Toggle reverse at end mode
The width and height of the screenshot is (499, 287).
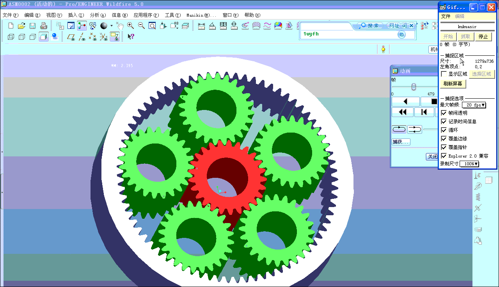click(x=415, y=129)
